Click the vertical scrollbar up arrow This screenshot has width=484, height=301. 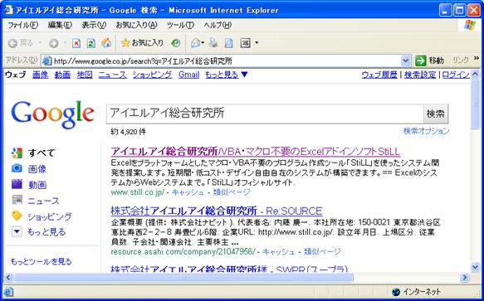pos(476,74)
